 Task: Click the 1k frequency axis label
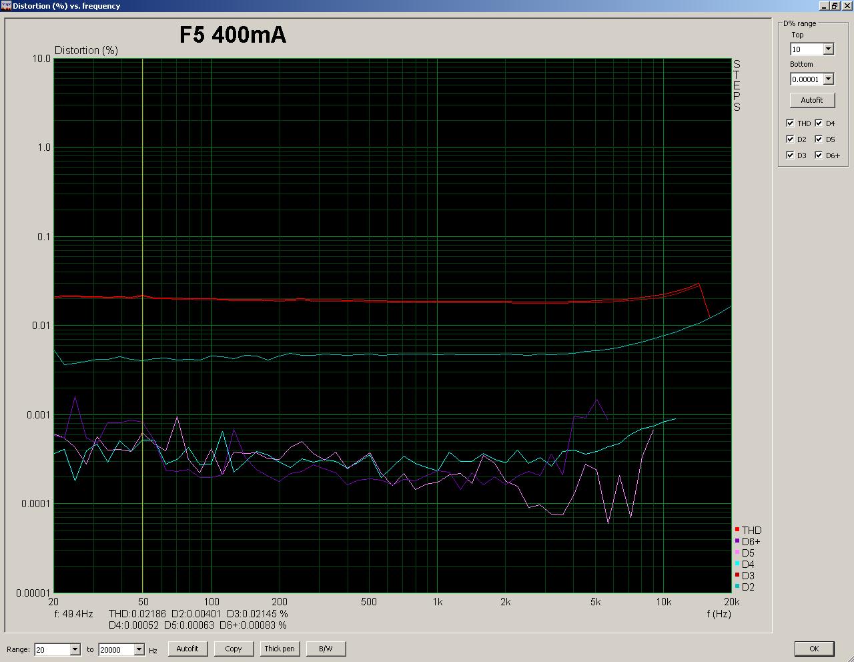point(437,602)
